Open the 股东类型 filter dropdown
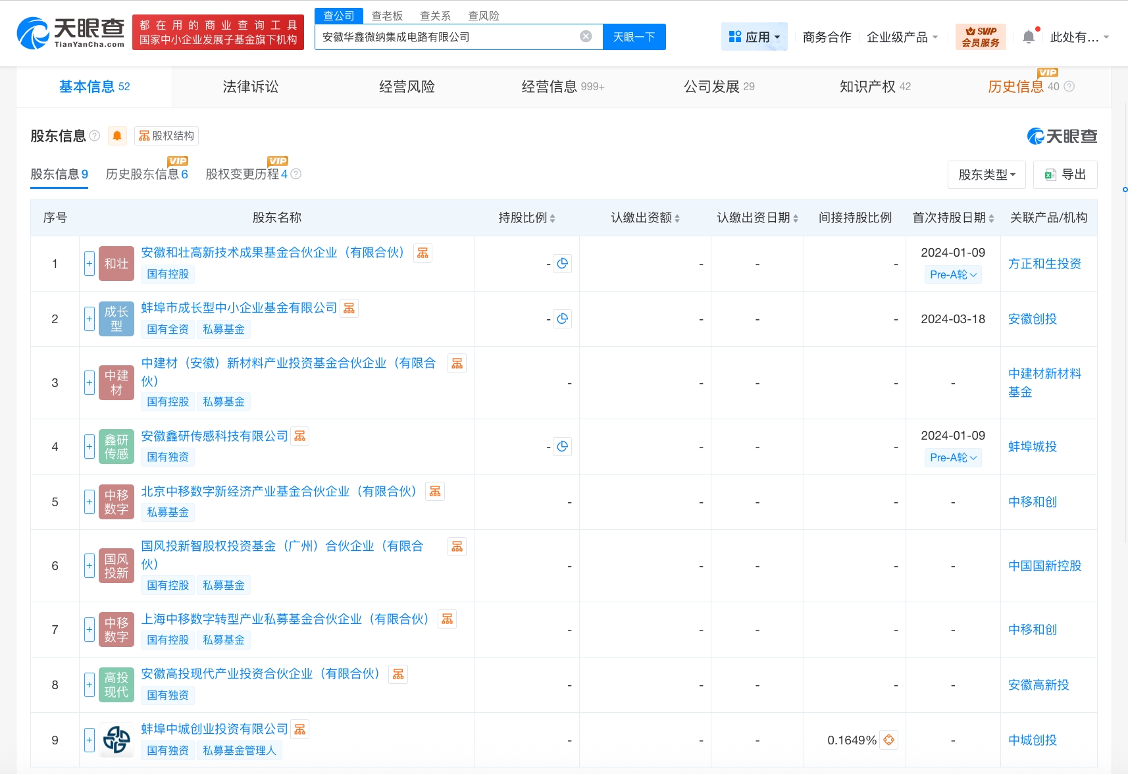 [x=987, y=174]
